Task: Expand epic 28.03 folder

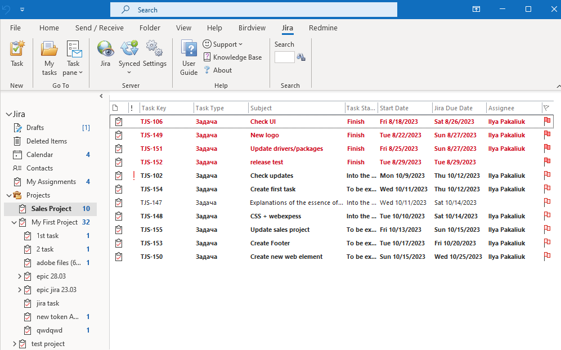Action: tap(20, 276)
